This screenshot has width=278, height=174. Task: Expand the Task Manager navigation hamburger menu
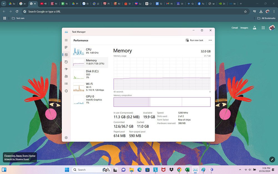pos(66,40)
